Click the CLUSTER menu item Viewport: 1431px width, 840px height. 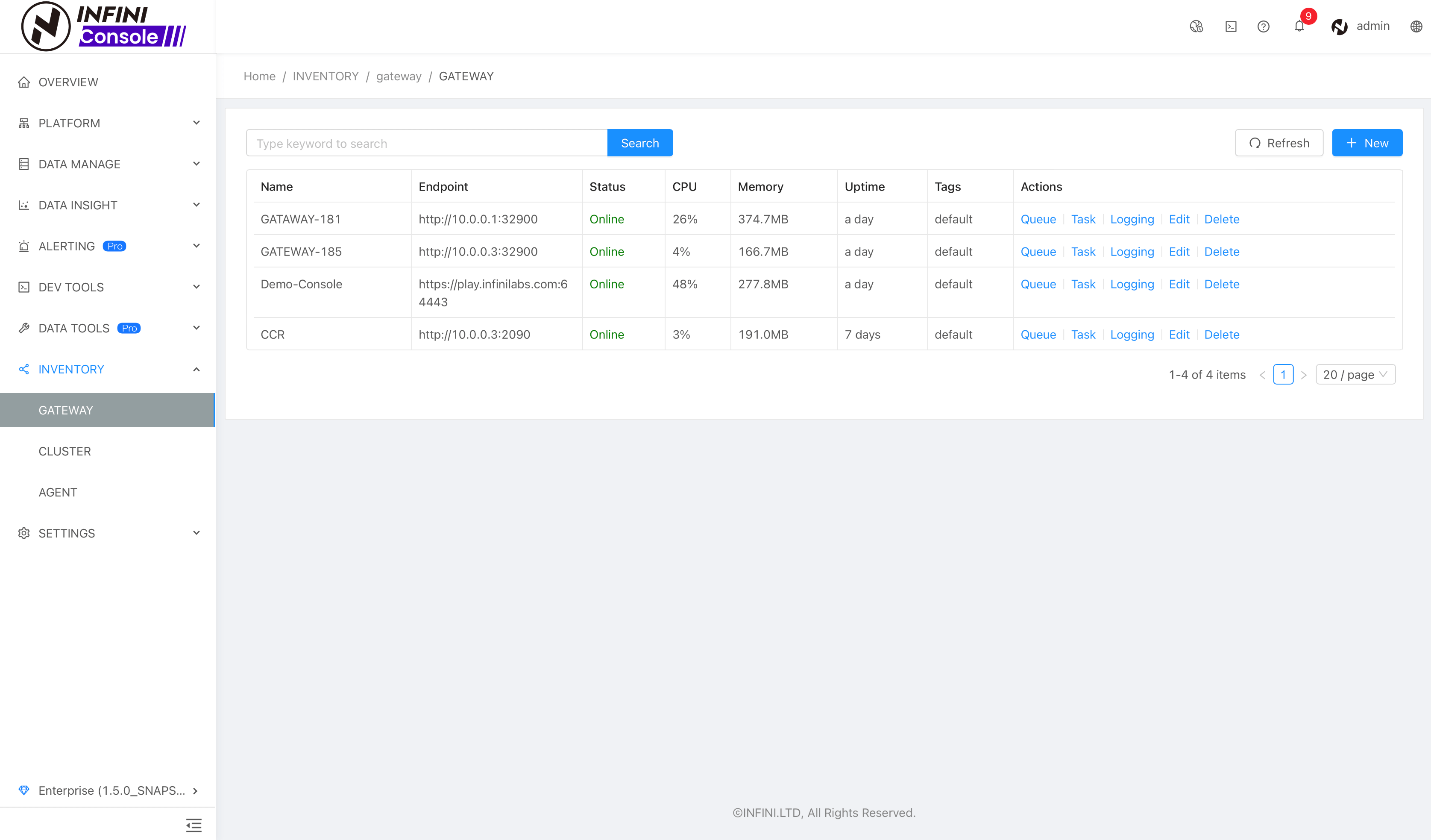pyautogui.click(x=64, y=451)
